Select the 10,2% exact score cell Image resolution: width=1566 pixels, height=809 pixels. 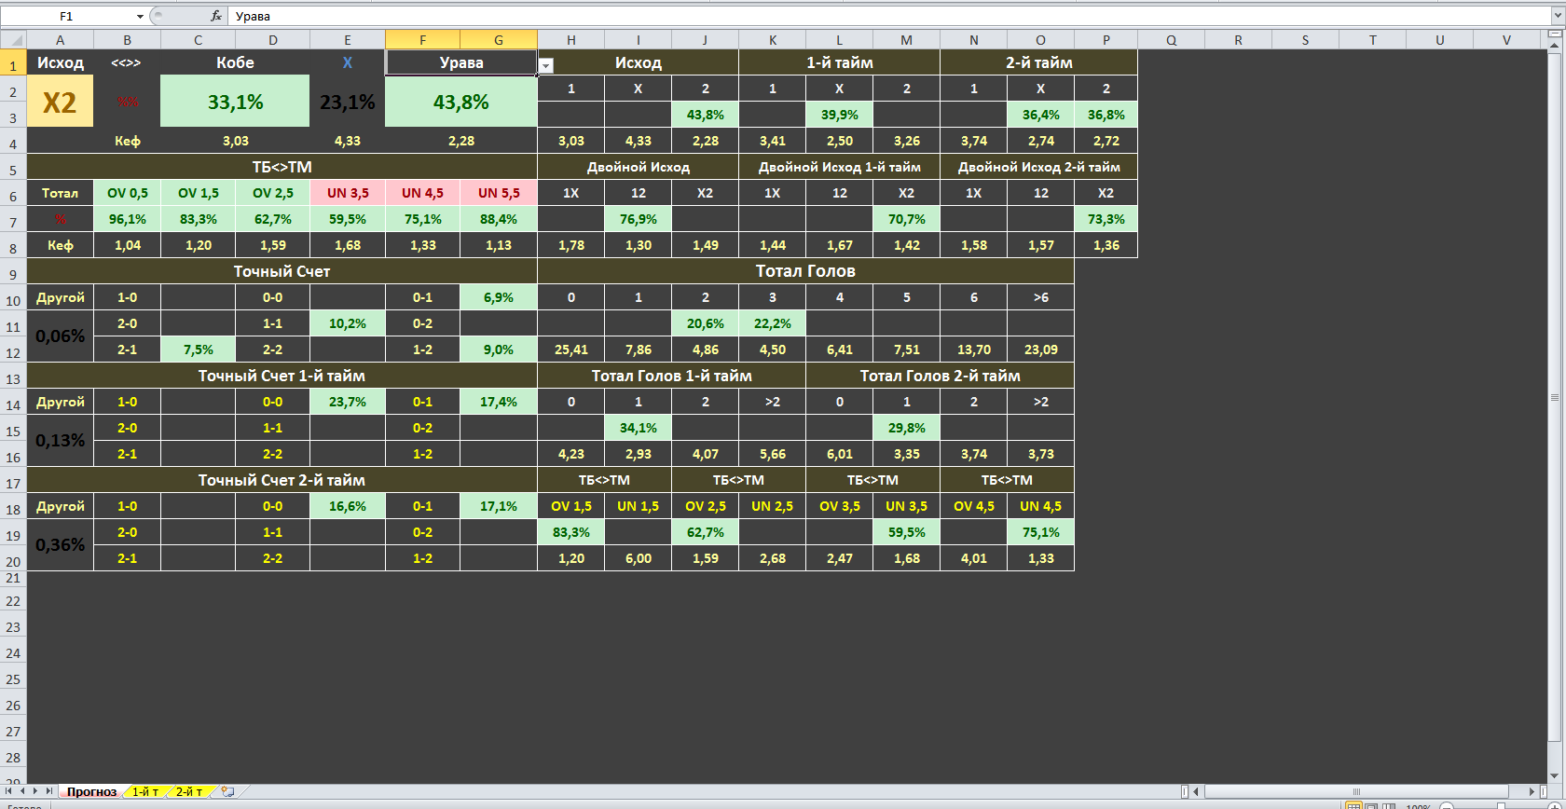pyautogui.click(x=348, y=323)
